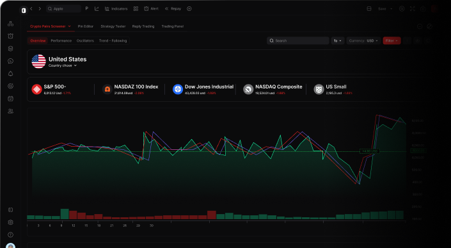Open the notifications bell in sidebar
451x248 pixels.
pyautogui.click(x=11, y=74)
